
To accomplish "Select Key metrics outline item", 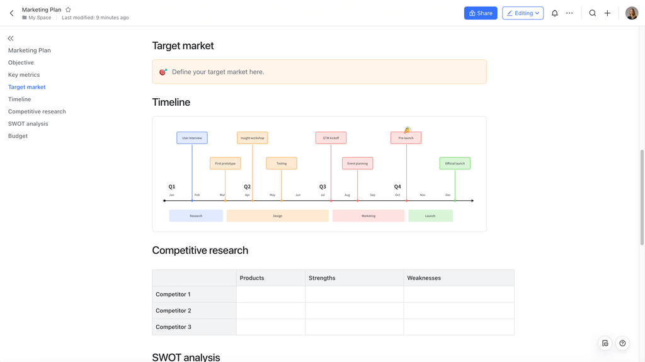I will point(24,75).
